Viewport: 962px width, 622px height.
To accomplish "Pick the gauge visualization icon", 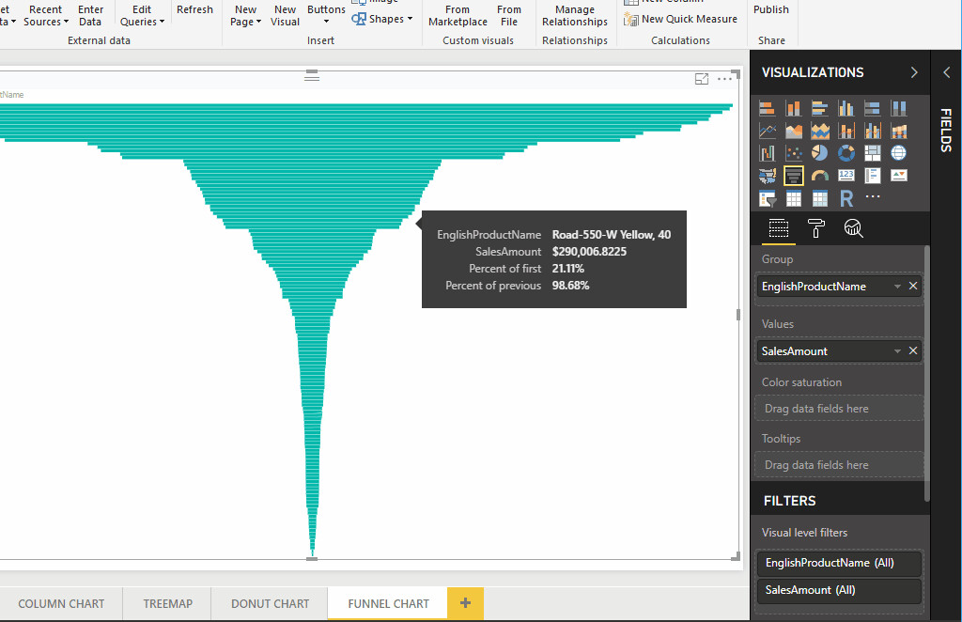I will (x=820, y=176).
